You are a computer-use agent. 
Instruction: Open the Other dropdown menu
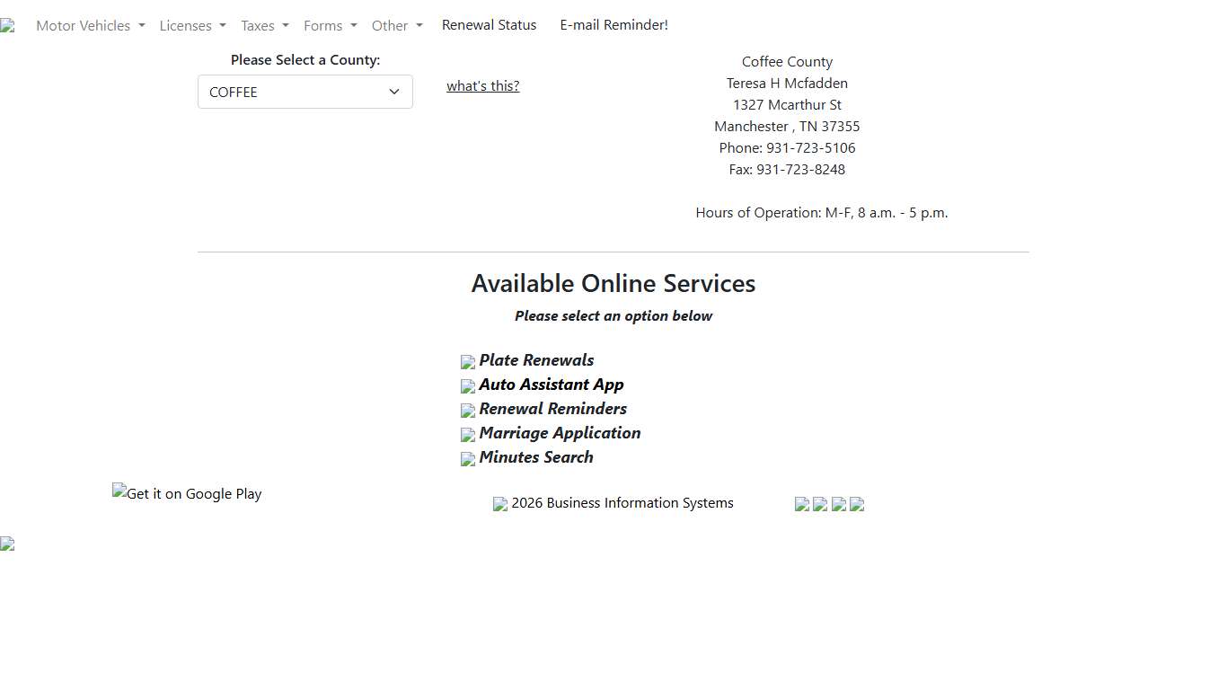tap(396, 26)
